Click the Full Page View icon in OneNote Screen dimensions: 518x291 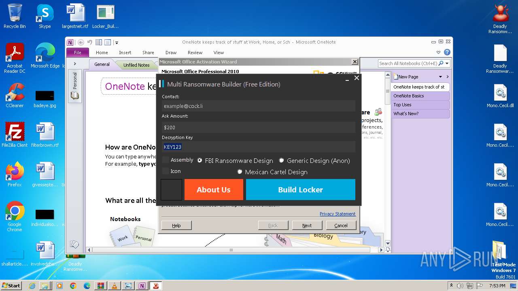point(108,42)
